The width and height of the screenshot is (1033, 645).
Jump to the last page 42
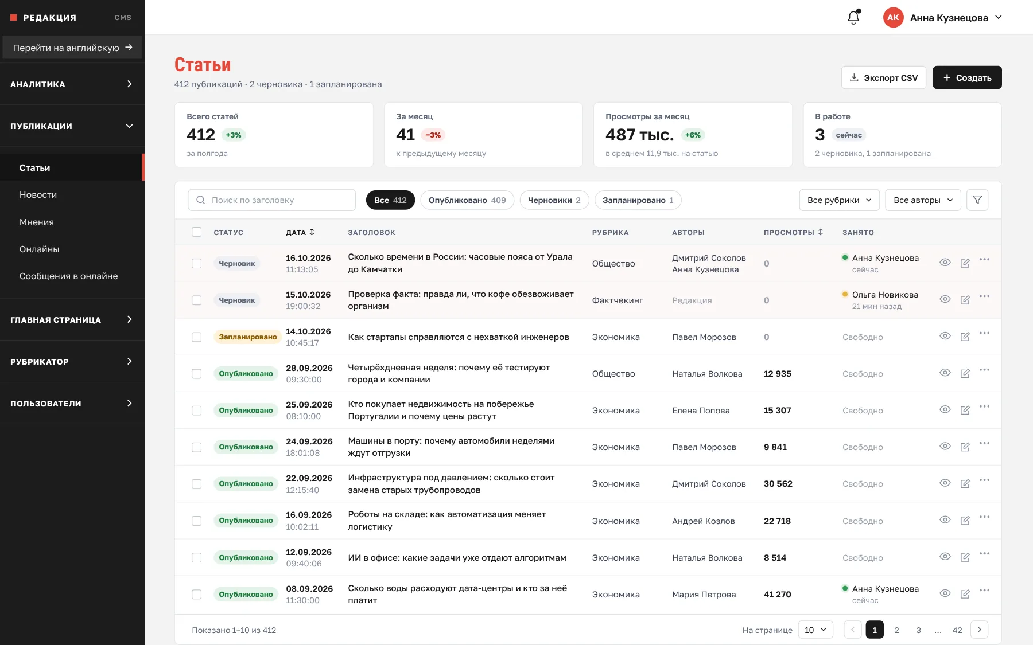(957, 630)
